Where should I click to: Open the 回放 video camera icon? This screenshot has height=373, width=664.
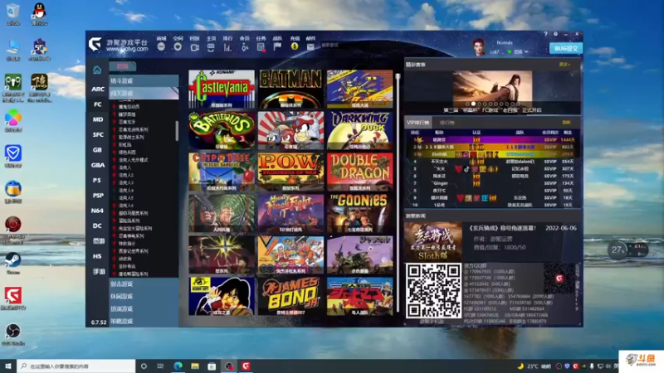point(194,47)
